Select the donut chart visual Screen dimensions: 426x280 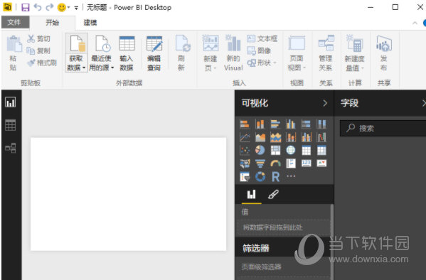coord(260,176)
